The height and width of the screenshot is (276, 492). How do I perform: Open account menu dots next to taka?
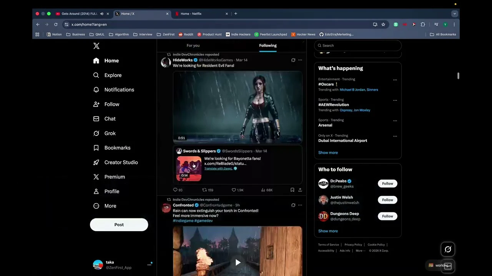[x=150, y=264]
